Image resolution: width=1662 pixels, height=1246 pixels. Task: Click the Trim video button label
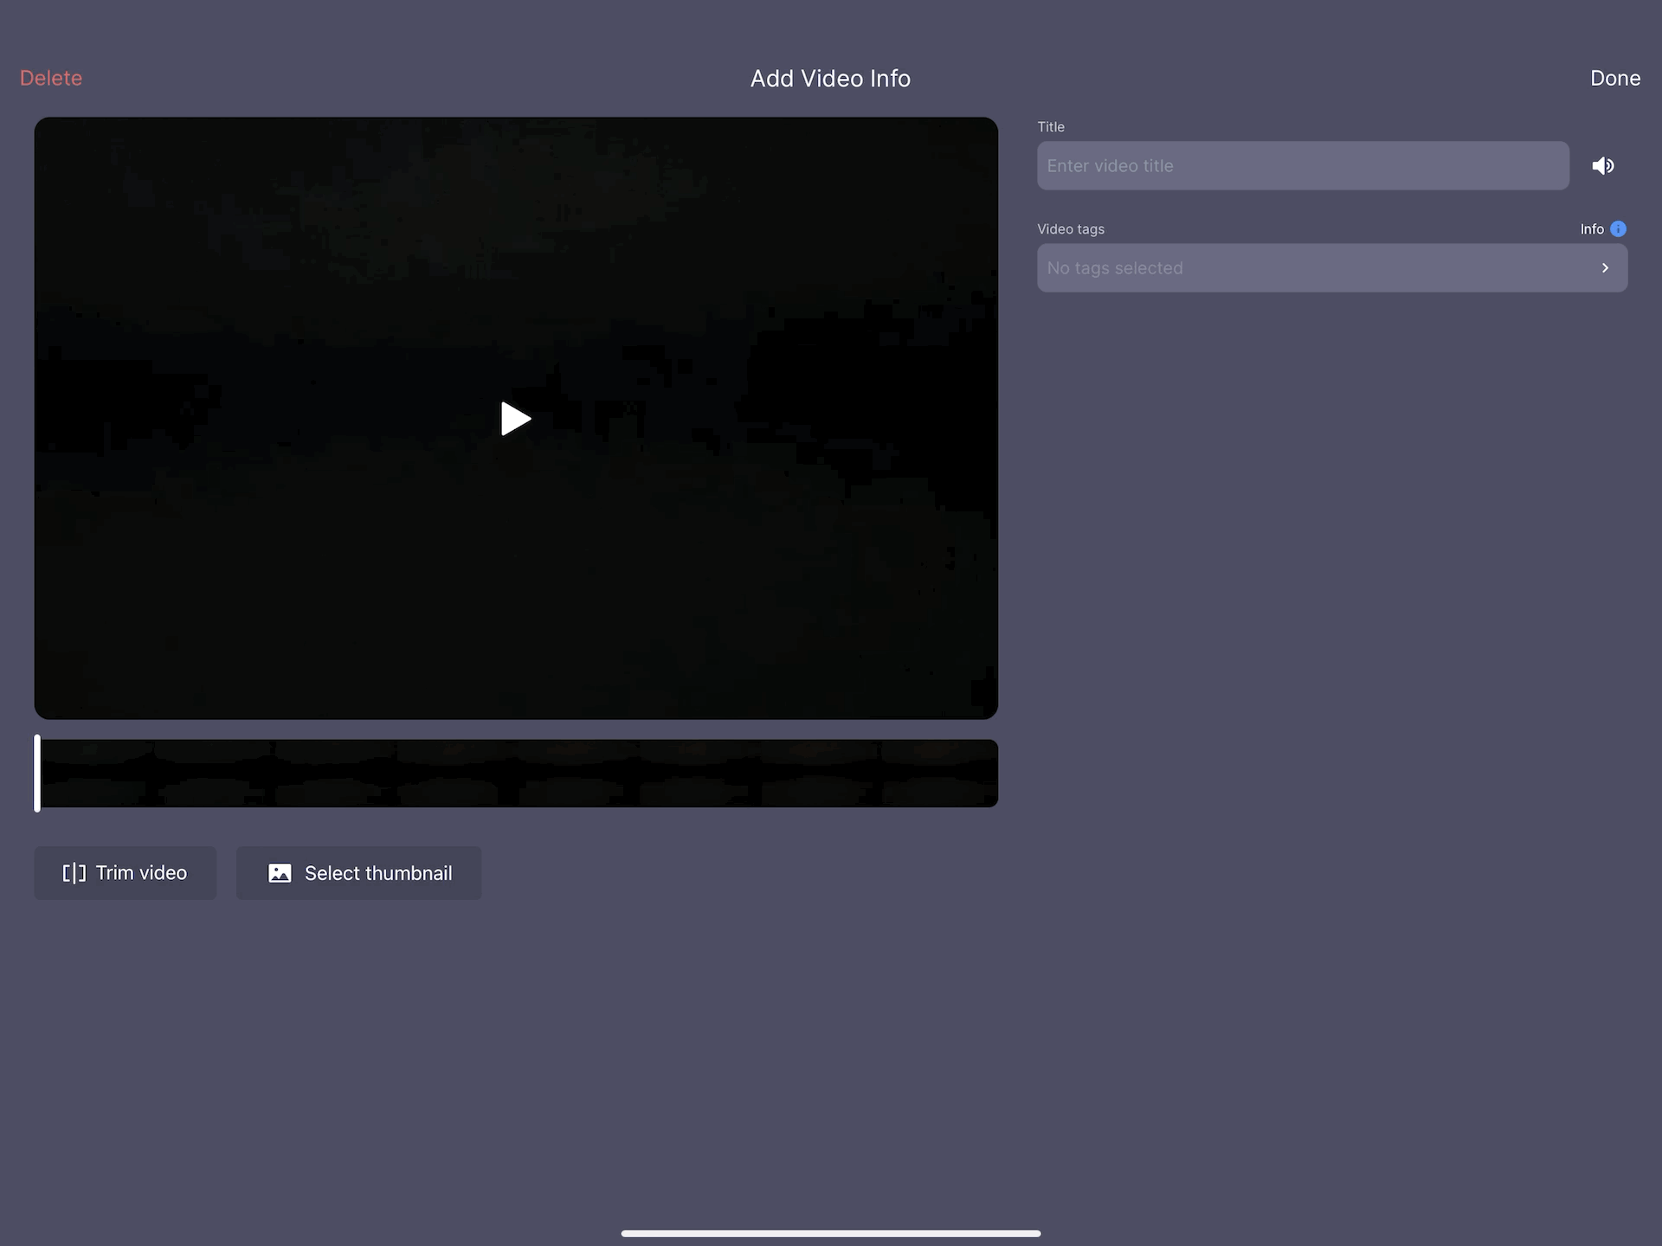pyautogui.click(x=141, y=873)
